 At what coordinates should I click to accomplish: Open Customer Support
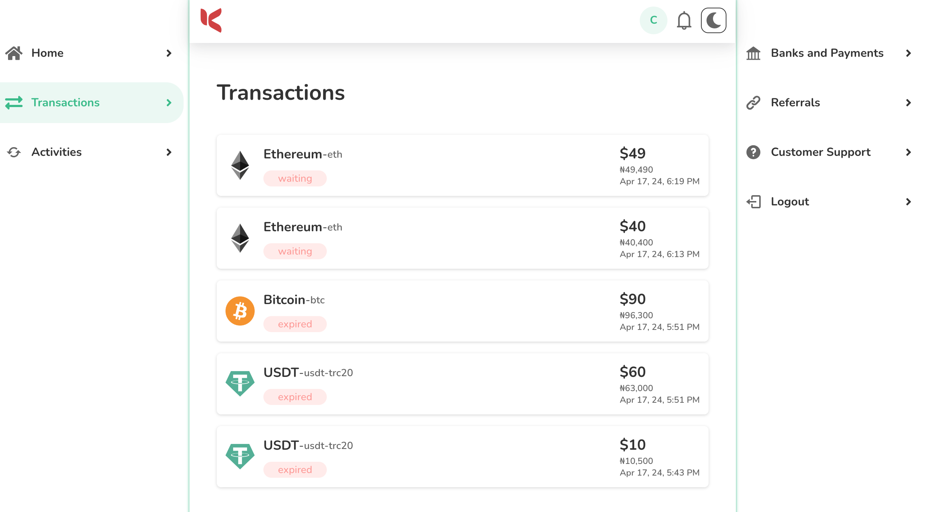click(821, 152)
